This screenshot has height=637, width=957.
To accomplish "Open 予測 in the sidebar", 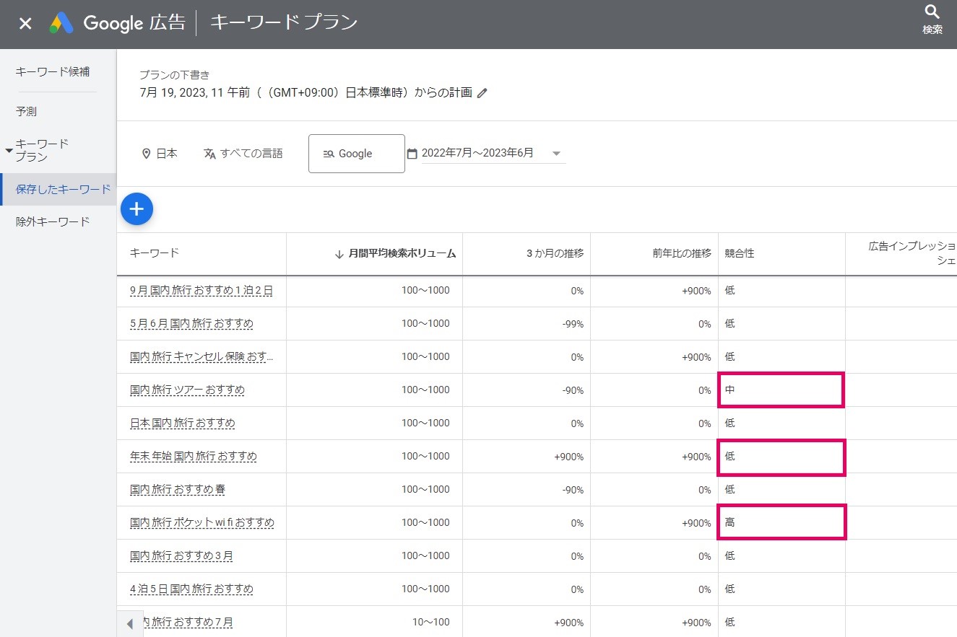I will [x=26, y=111].
